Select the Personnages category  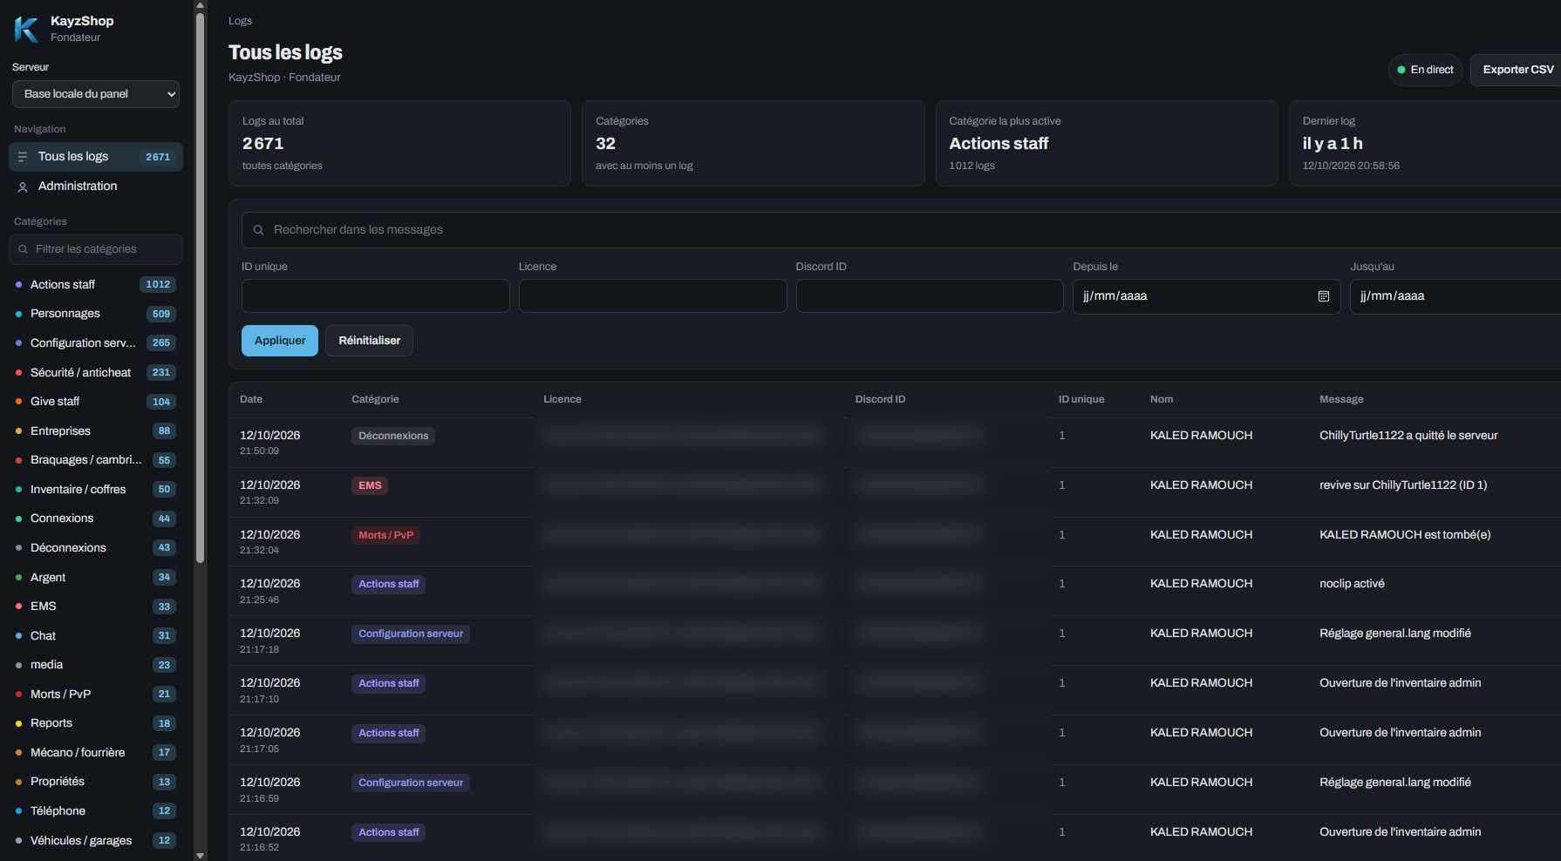(x=96, y=314)
